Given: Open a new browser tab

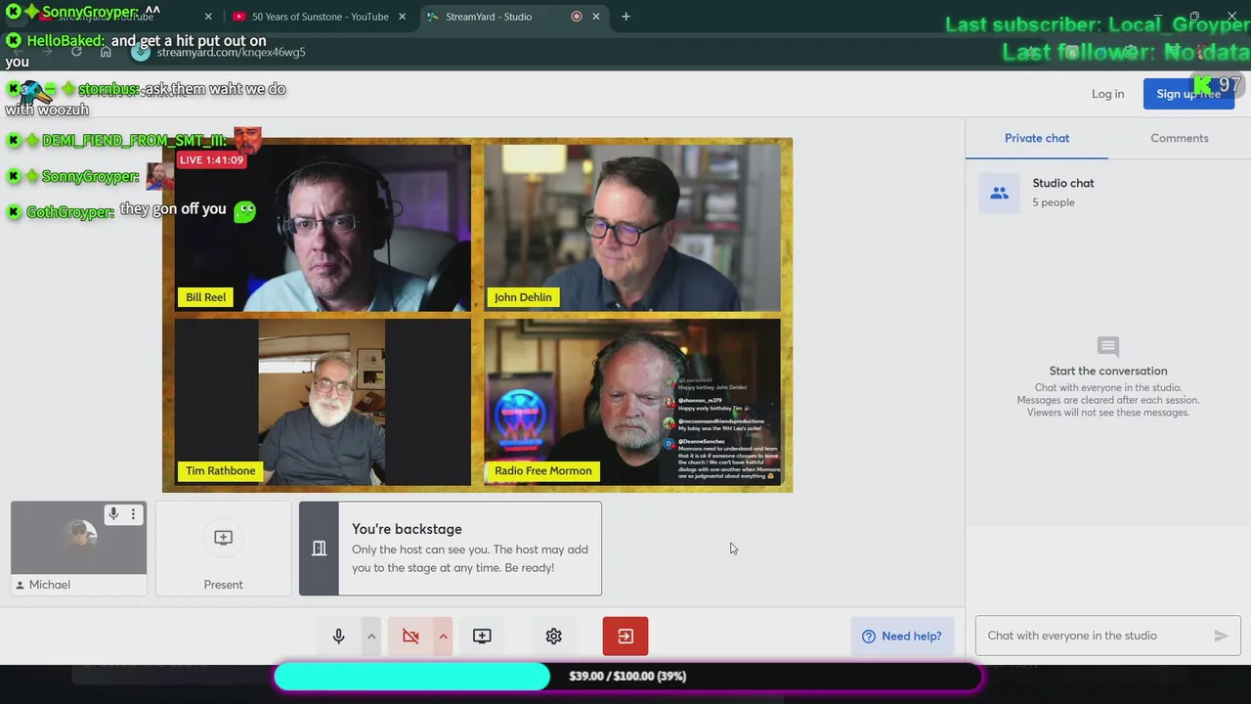Looking at the screenshot, I should click(x=625, y=17).
